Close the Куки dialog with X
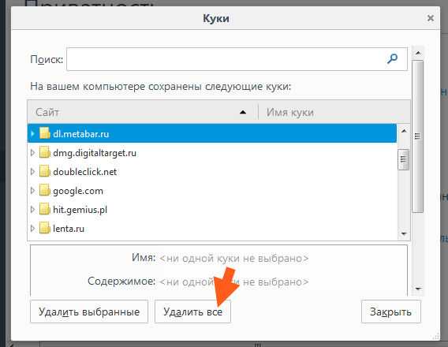This screenshot has width=448, height=347. (x=431, y=18)
